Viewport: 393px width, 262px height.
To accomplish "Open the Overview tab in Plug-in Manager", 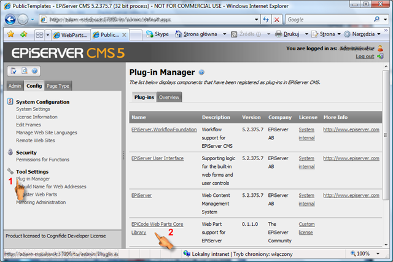I will 169,97.
